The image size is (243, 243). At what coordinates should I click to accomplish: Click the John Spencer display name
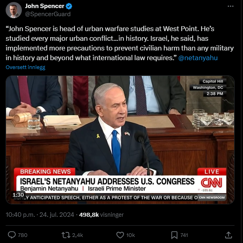[44, 6]
